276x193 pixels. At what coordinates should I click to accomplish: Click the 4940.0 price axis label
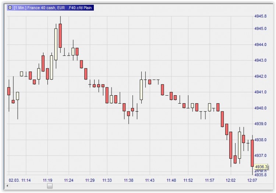pos(260,108)
